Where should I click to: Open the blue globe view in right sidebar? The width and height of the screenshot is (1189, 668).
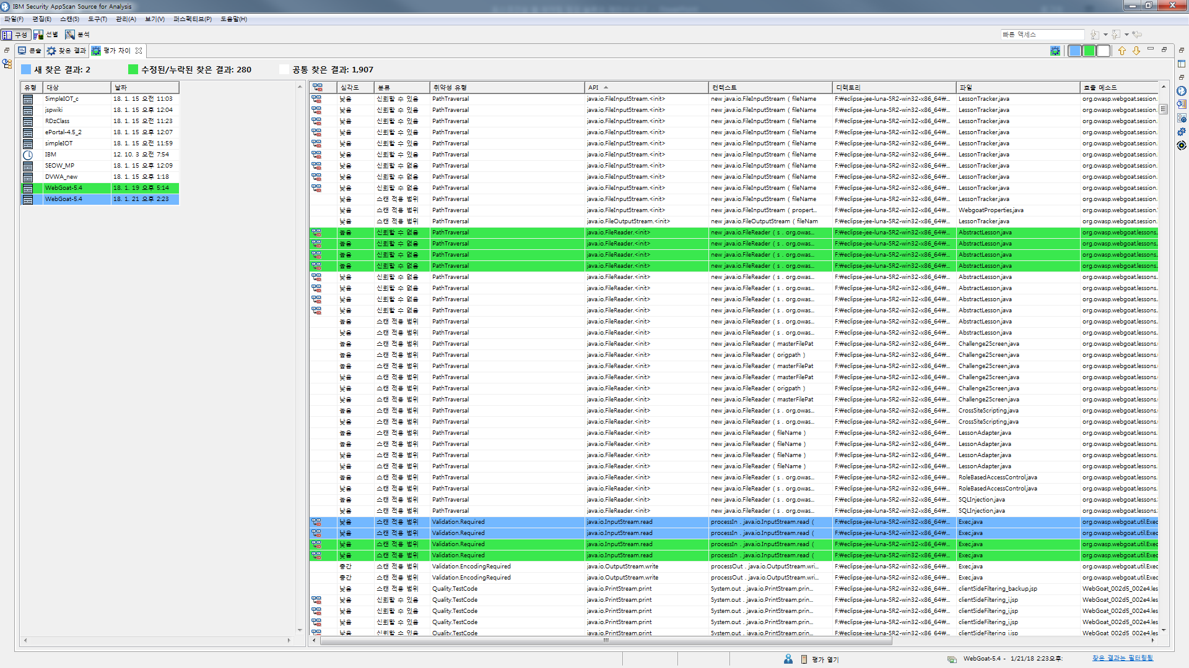pyautogui.click(x=1182, y=91)
